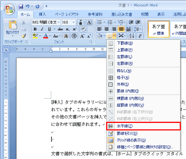Viewport: 186px width, 159px height.
Task: Toggle strikethrough formatting
Action: tap(60, 29)
